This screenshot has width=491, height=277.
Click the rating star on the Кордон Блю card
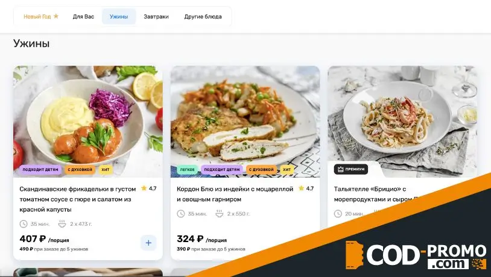pyautogui.click(x=301, y=188)
